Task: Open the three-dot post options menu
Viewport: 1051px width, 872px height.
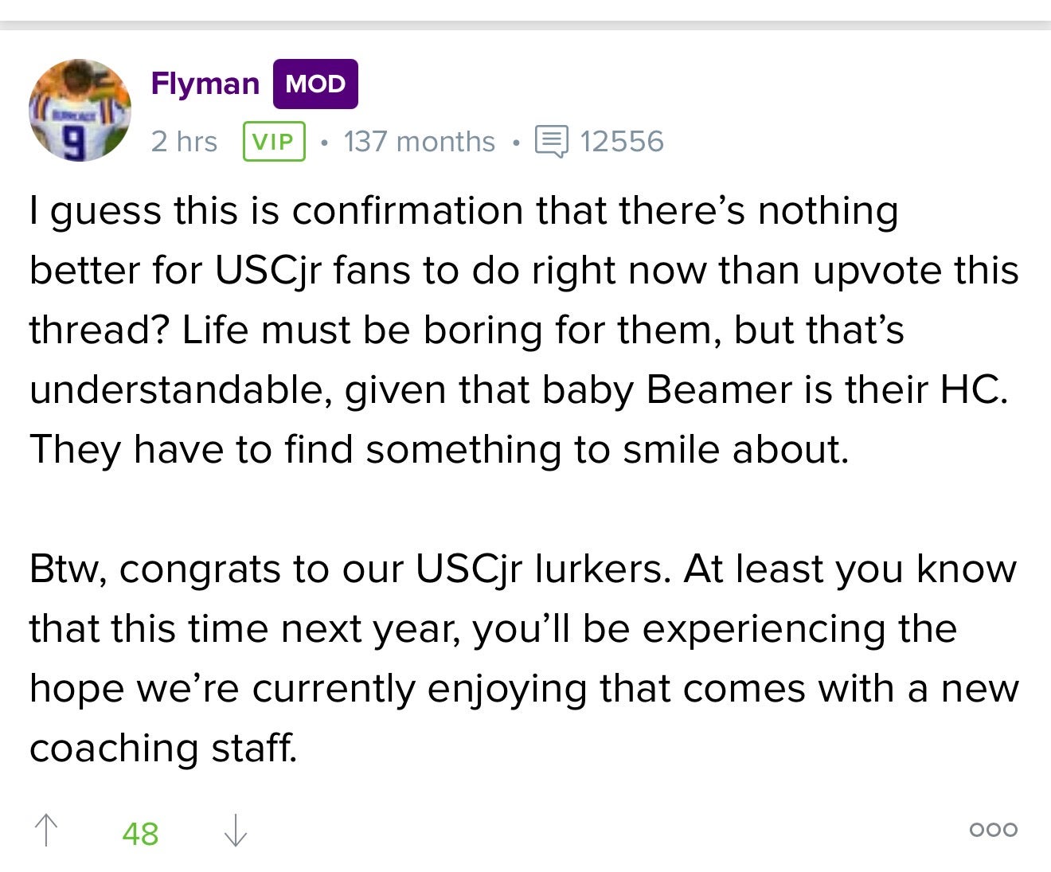Action: pos(993,830)
